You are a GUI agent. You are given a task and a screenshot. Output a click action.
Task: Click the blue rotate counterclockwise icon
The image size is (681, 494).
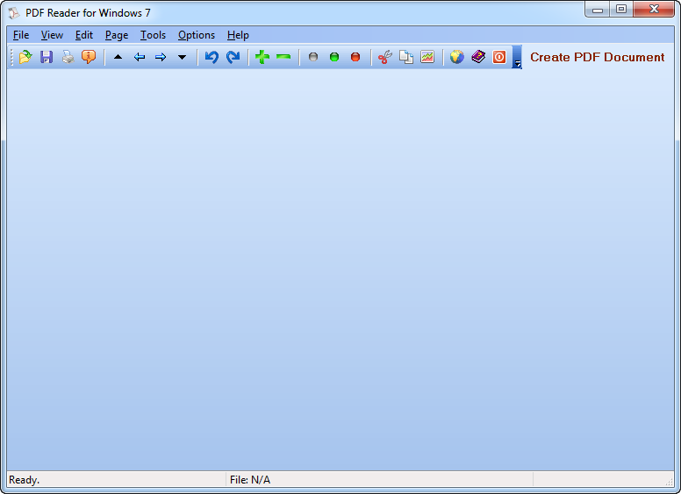pos(211,57)
